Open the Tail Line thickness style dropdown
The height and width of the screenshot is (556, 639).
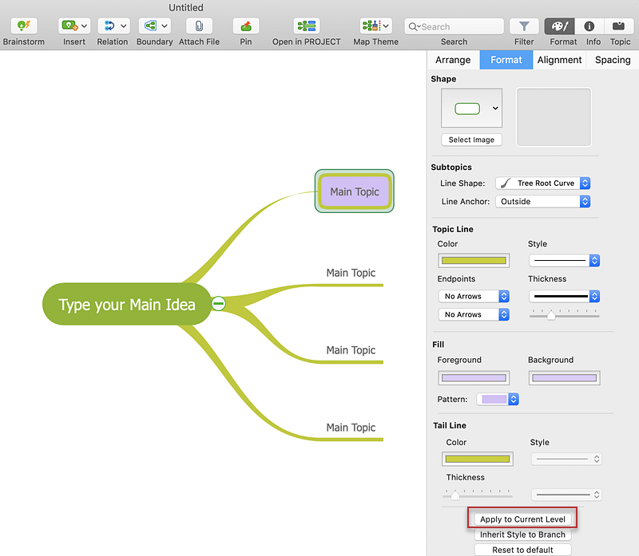tap(567, 495)
